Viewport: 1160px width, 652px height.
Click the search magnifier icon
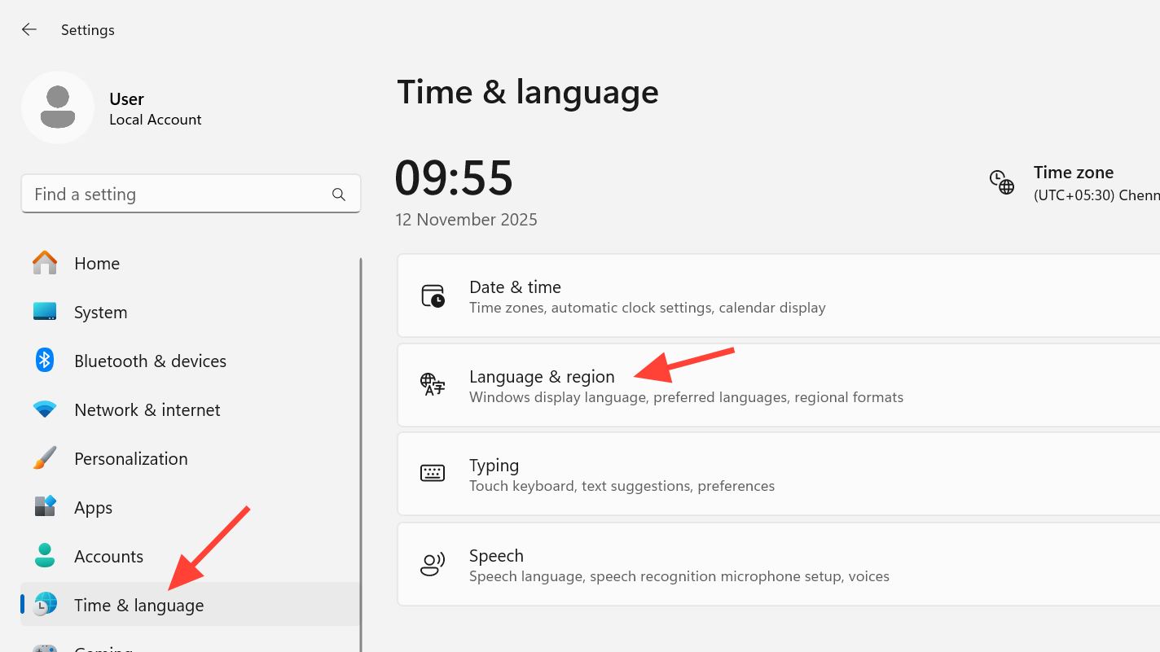tap(339, 195)
